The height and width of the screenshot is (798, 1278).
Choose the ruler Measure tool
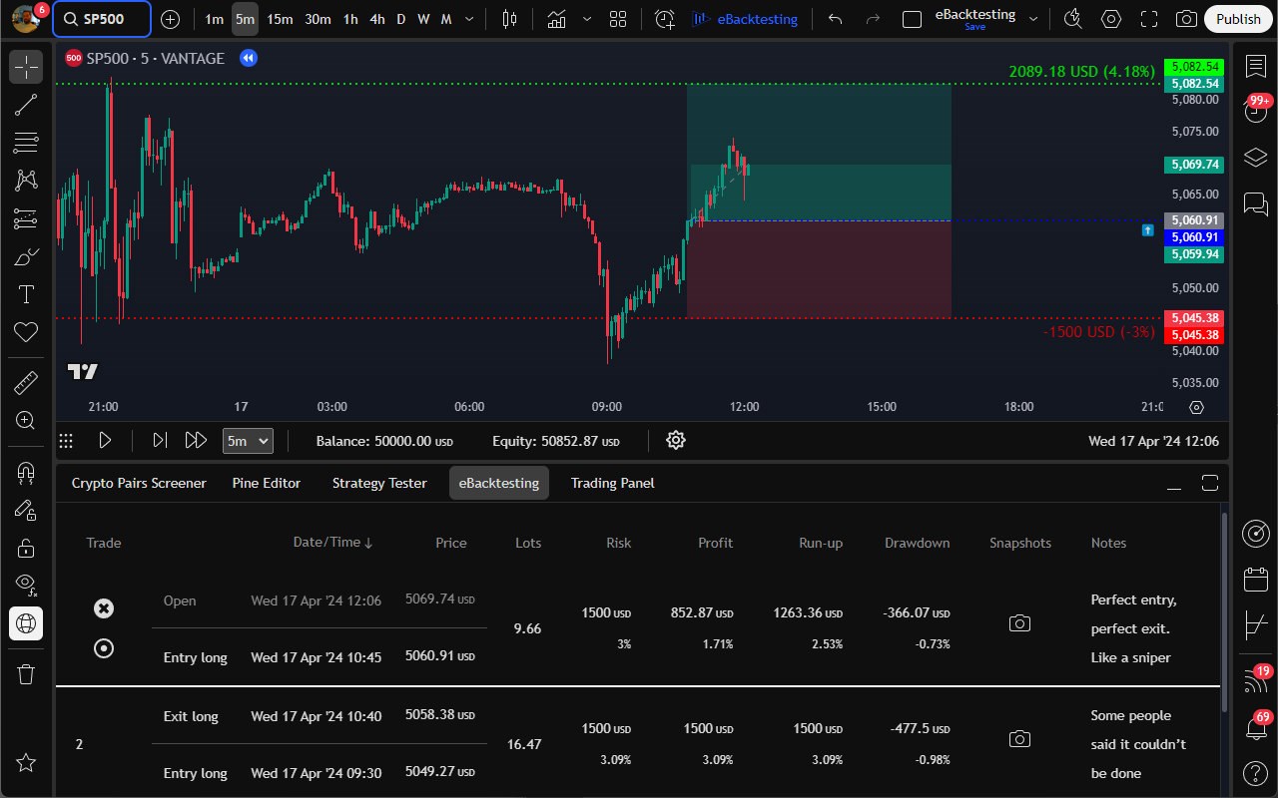[26, 382]
